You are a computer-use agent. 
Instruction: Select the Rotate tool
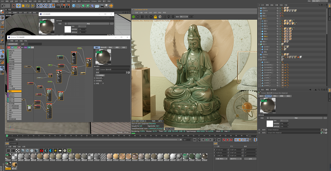coord(28,6)
